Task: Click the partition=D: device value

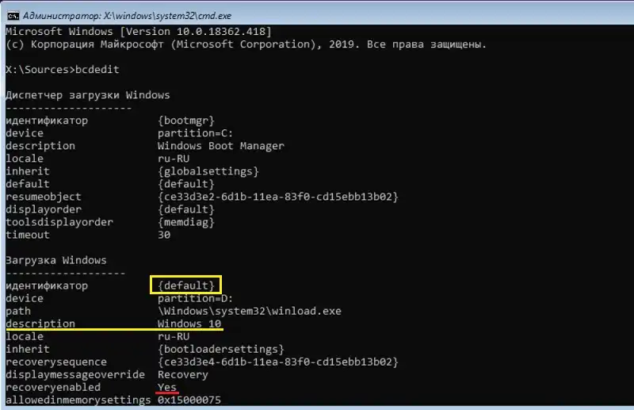Action: tap(195, 298)
